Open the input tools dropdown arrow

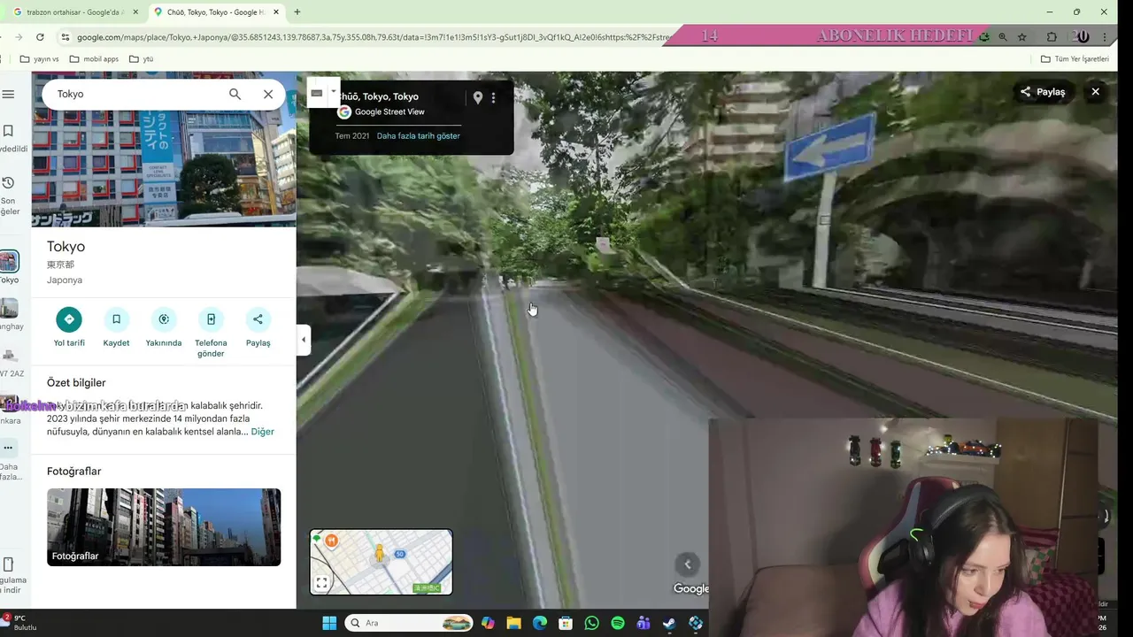334,91
